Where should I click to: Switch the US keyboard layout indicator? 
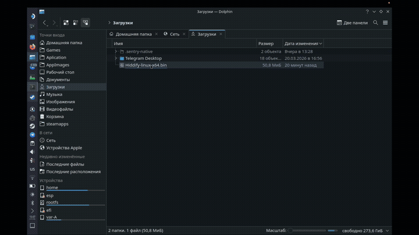click(33, 169)
